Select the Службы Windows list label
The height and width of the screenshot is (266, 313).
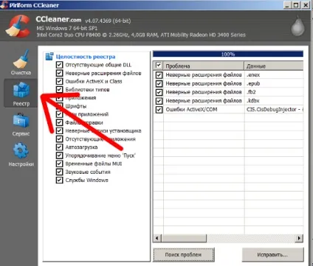[x=86, y=180]
